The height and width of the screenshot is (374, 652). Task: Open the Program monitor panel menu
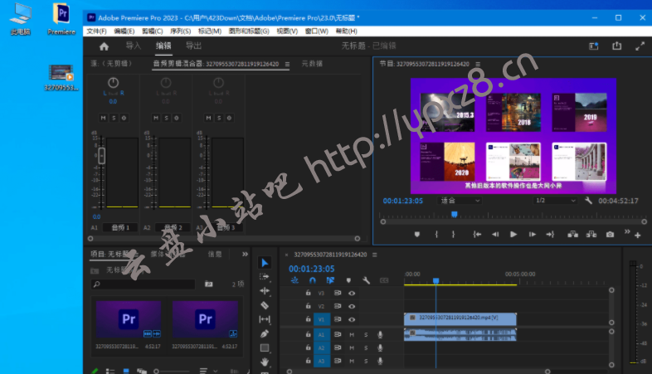click(478, 64)
